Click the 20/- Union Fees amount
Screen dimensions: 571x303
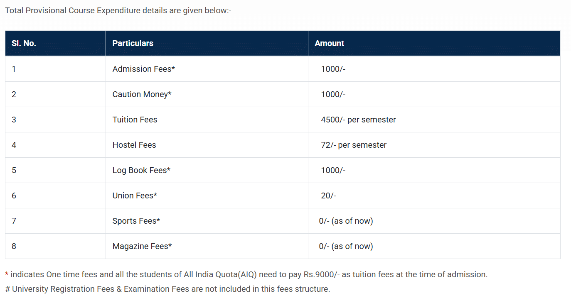[328, 195]
